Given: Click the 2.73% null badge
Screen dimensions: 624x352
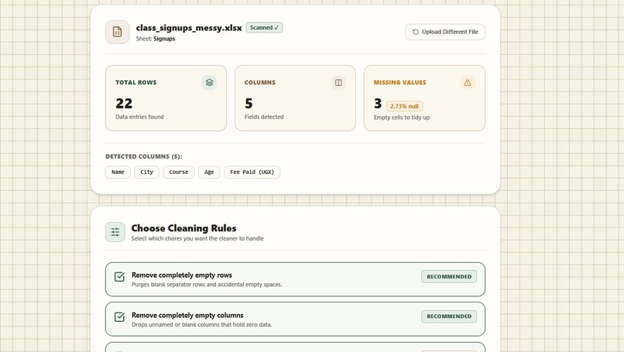Looking at the screenshot, I should 404,106.
